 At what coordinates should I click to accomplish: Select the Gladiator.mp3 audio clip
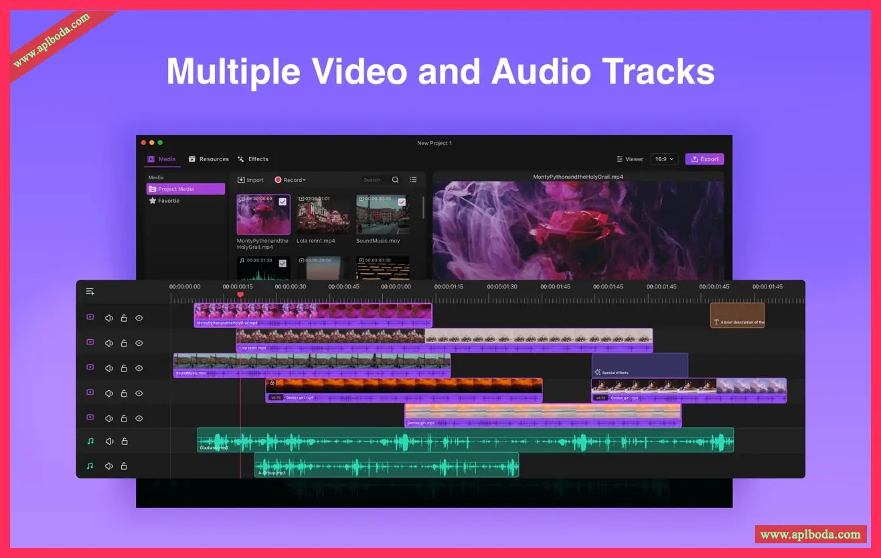(465, 440)
